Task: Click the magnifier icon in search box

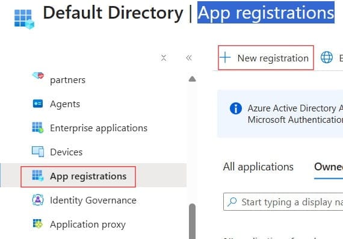Action: (x=232, y=202)
